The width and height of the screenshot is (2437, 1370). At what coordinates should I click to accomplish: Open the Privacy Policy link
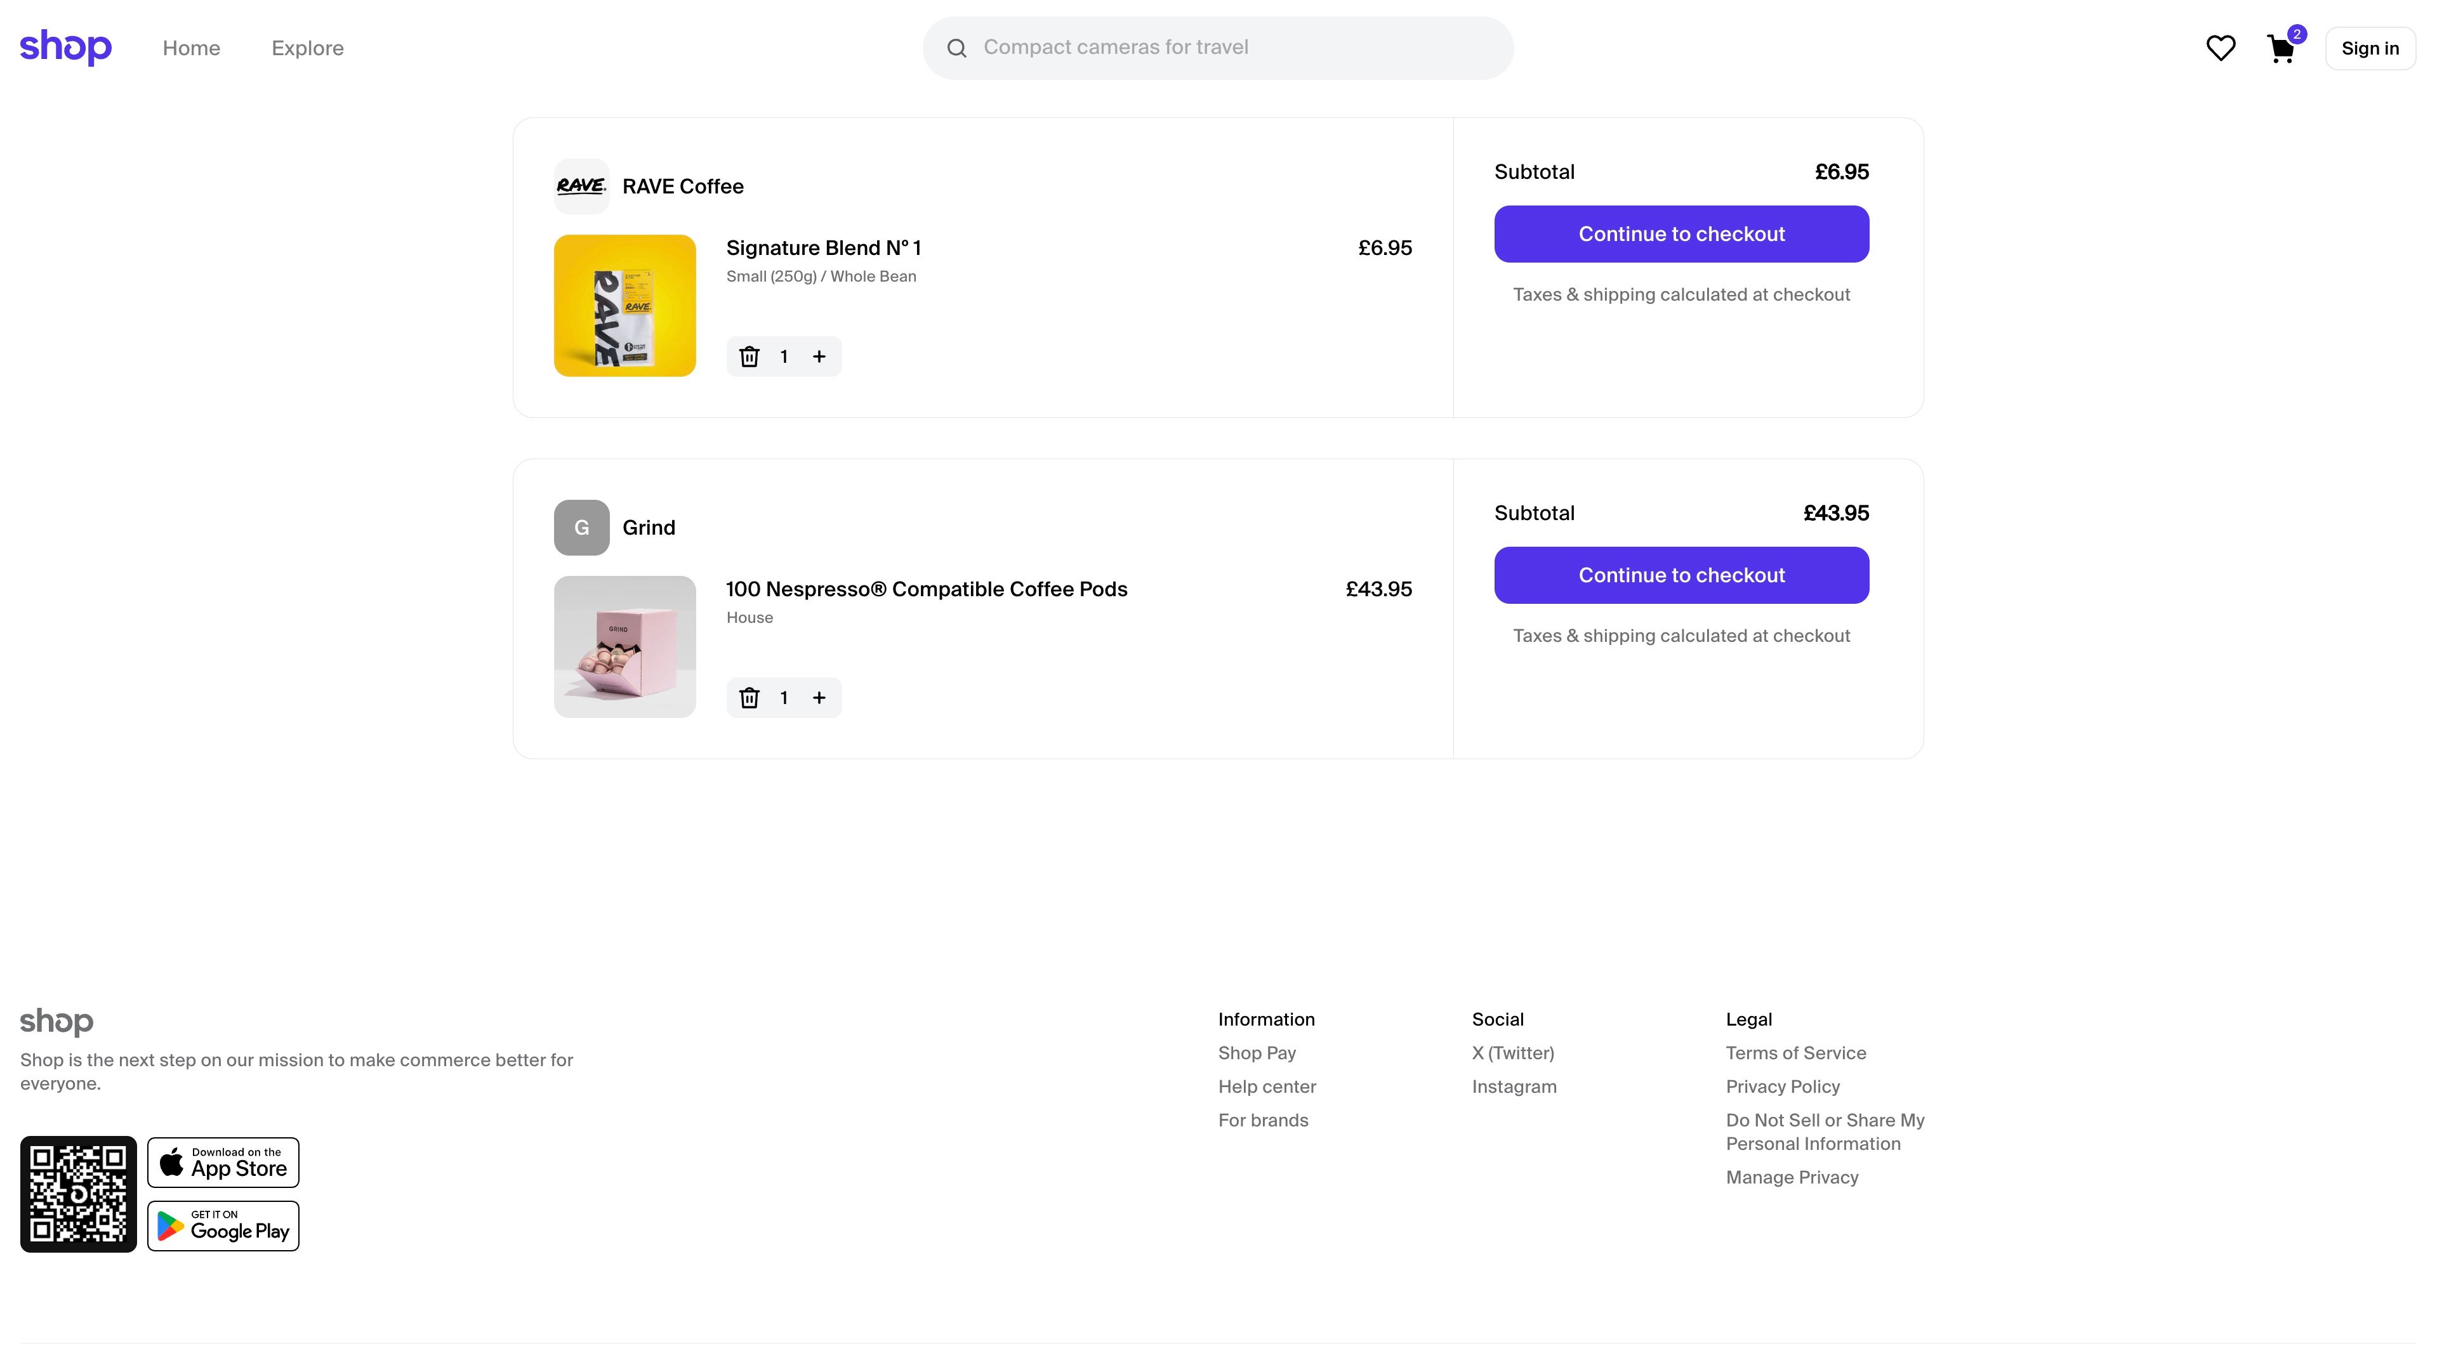point(1782,1086)
